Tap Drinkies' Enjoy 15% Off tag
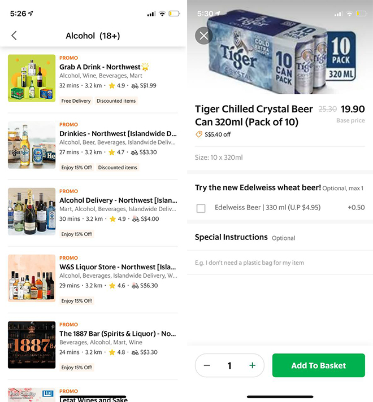This screenshot has height=402, width=373. click(x=76, y=168)
